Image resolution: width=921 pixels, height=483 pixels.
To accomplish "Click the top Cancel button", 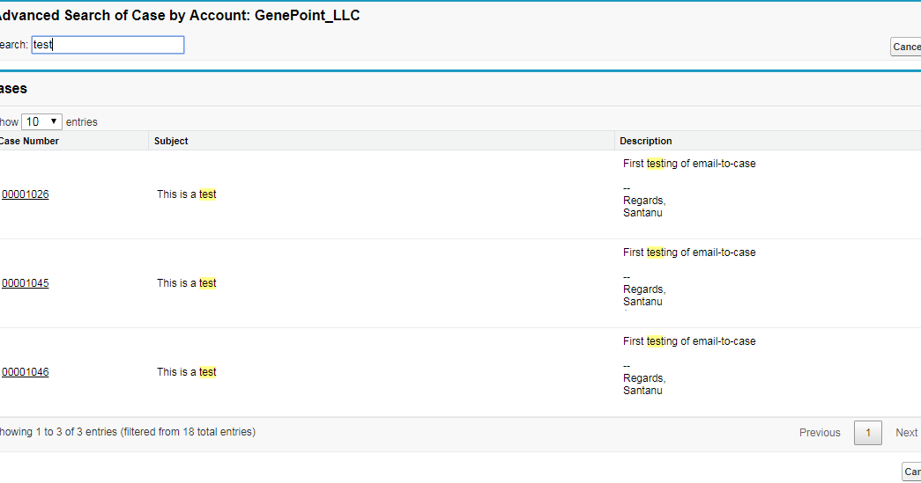I will click(x=906, y=47).
